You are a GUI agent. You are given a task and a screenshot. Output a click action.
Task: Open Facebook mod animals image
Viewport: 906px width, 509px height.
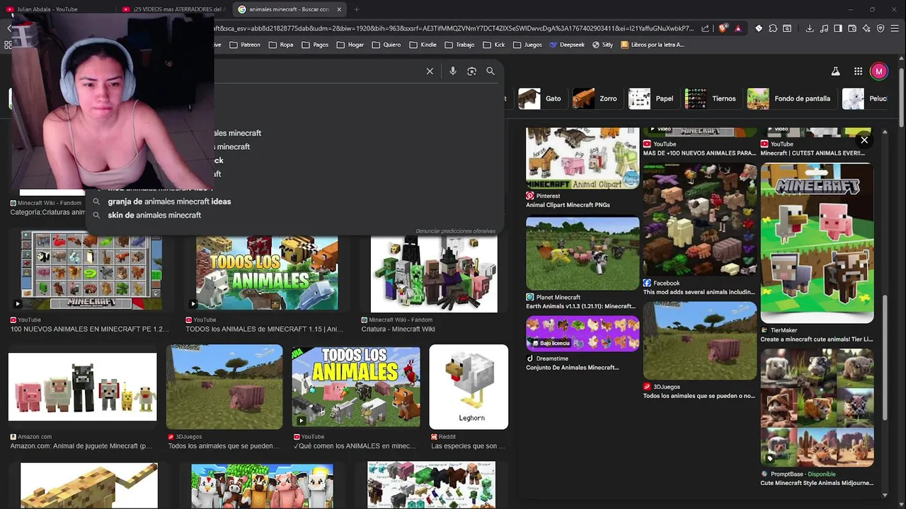[700, 220]
